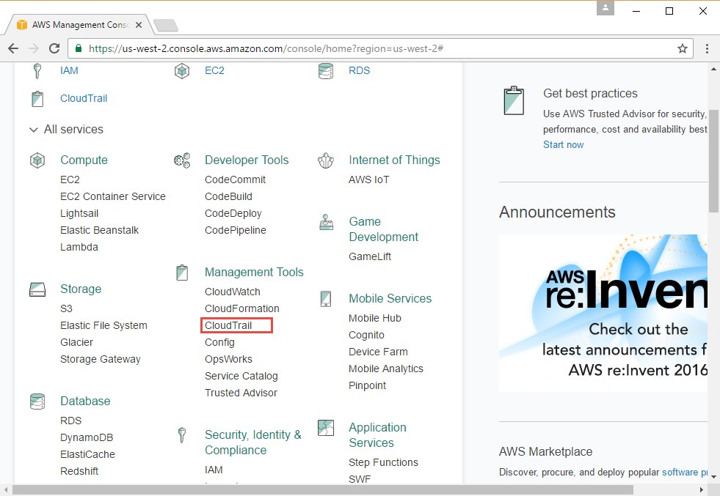Open EC2 Container Service
The image size is (720, 496).
tap(113, 196)
